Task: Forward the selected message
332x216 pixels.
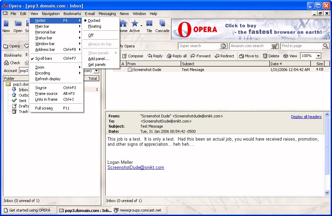Action: (193, 56)
